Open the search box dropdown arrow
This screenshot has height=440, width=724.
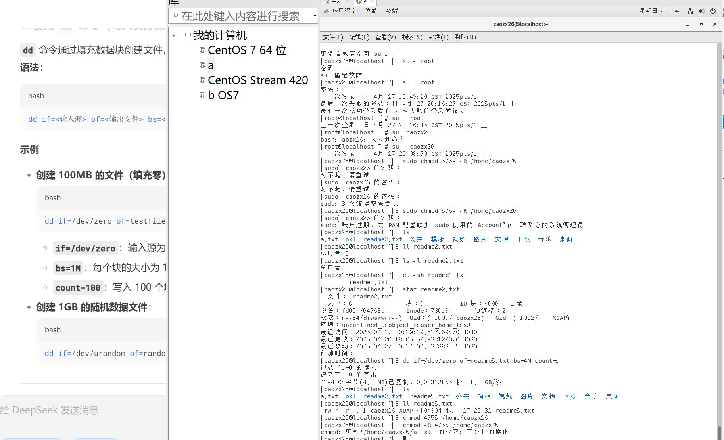[x=315, y=16]
